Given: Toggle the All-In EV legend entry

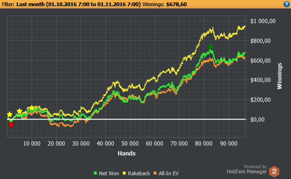Looking at the screenshot, I should click(166, 173).
